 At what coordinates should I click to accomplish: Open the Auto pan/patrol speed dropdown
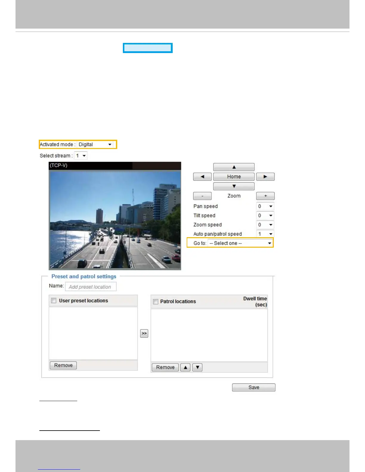265,234
